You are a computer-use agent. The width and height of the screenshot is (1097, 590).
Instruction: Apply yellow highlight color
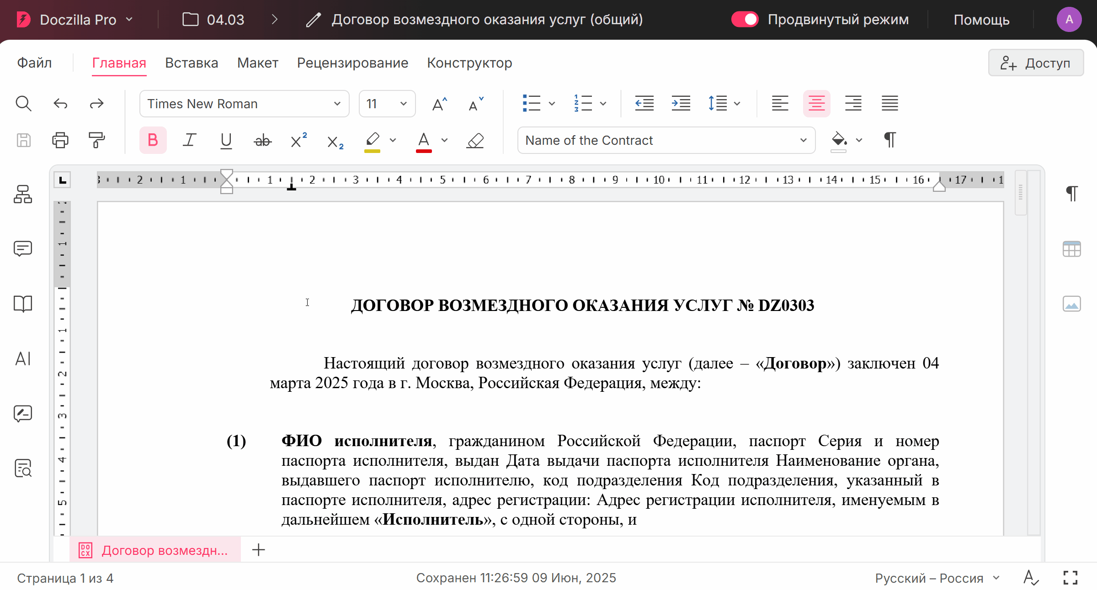click(373, 141)
